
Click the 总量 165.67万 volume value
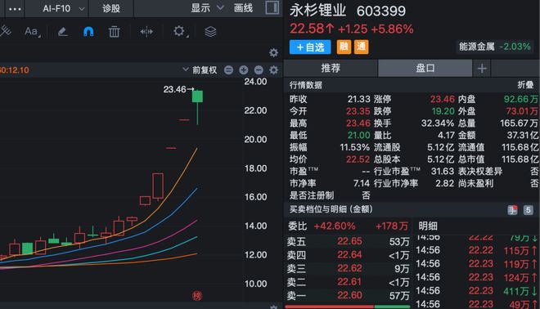click(519, 123)
